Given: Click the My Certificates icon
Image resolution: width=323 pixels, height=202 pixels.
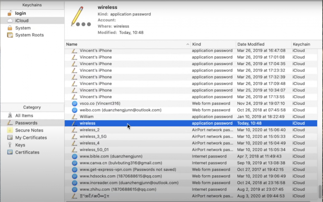Looking at the screenshot, I should pos(10,138).
